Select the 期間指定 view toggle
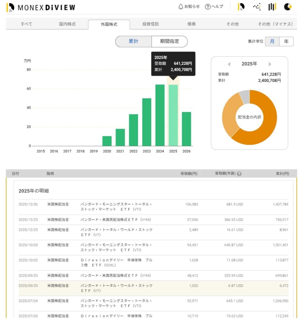The width and height of the screenshot is (303, 329). 170,41
